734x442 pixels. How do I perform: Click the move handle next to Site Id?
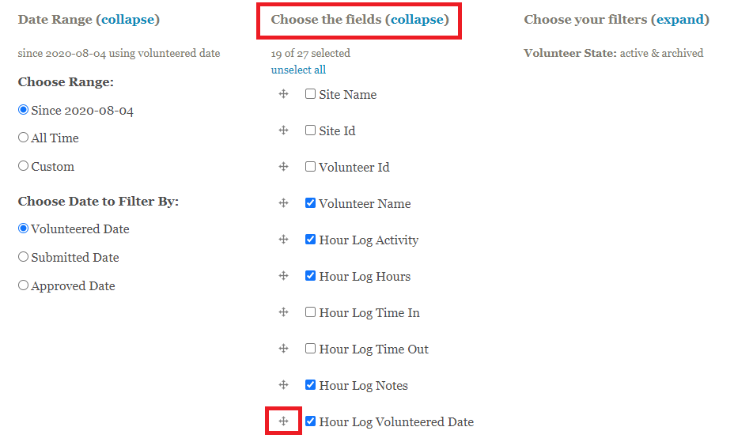(x=283, y=130)
